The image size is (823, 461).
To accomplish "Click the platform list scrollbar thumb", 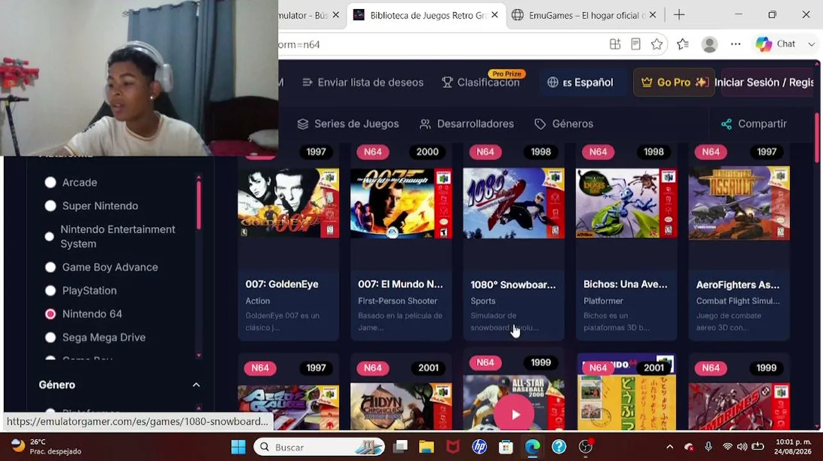I will point(199,205).
